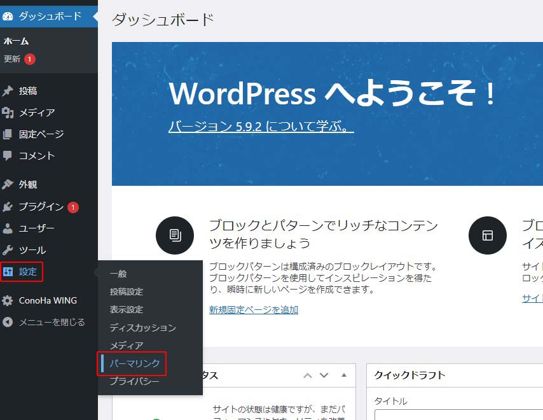Click the Settings sliders icon

click(x=8, y=272)
